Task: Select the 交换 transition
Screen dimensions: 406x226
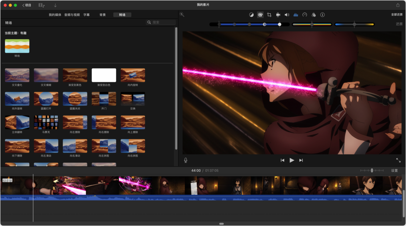Action: (x=133, y=99)
